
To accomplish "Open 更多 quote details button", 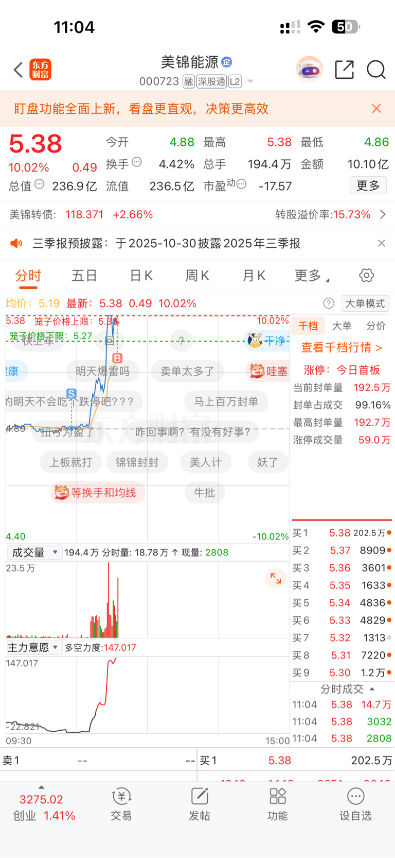I will [x=368, y=186].
